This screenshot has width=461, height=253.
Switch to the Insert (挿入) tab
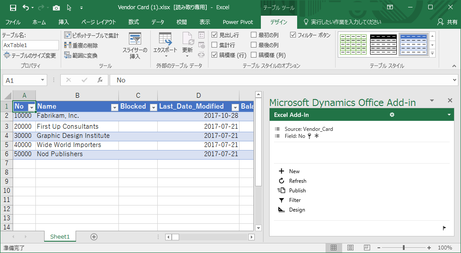pos(63,22)
